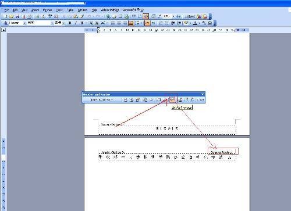Click the Read button

coord(190,16)
